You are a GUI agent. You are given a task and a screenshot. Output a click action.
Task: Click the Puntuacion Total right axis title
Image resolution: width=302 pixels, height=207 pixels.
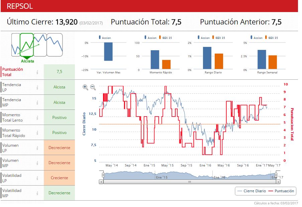click(x=292, y=124)
